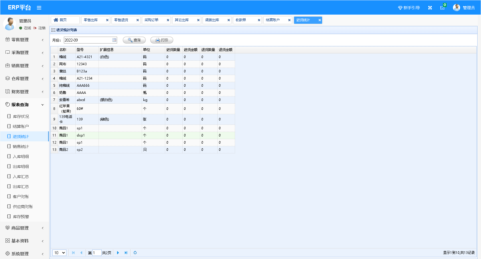Image resolution: width=481 pixels, height=259 pixels.
Task: Switch to the 采购订单 tab
Action: point(152,20)
